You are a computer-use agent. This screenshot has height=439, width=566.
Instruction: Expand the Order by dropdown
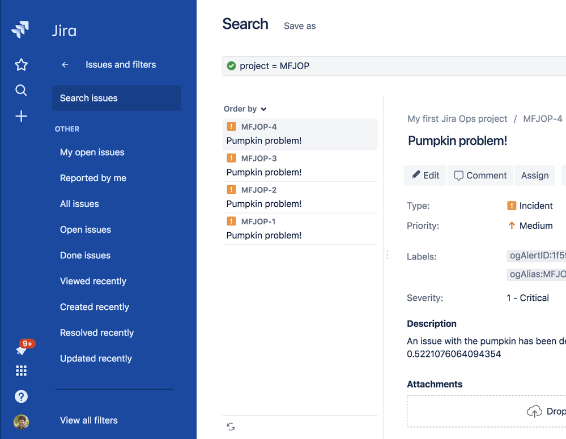[x=245, y=109]
